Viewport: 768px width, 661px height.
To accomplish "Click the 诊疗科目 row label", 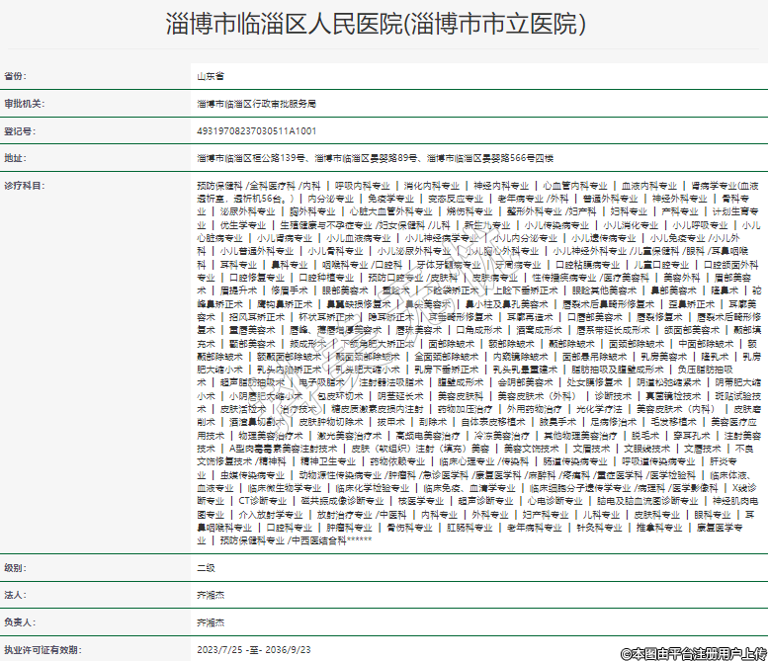I will (x=25, y=185).
